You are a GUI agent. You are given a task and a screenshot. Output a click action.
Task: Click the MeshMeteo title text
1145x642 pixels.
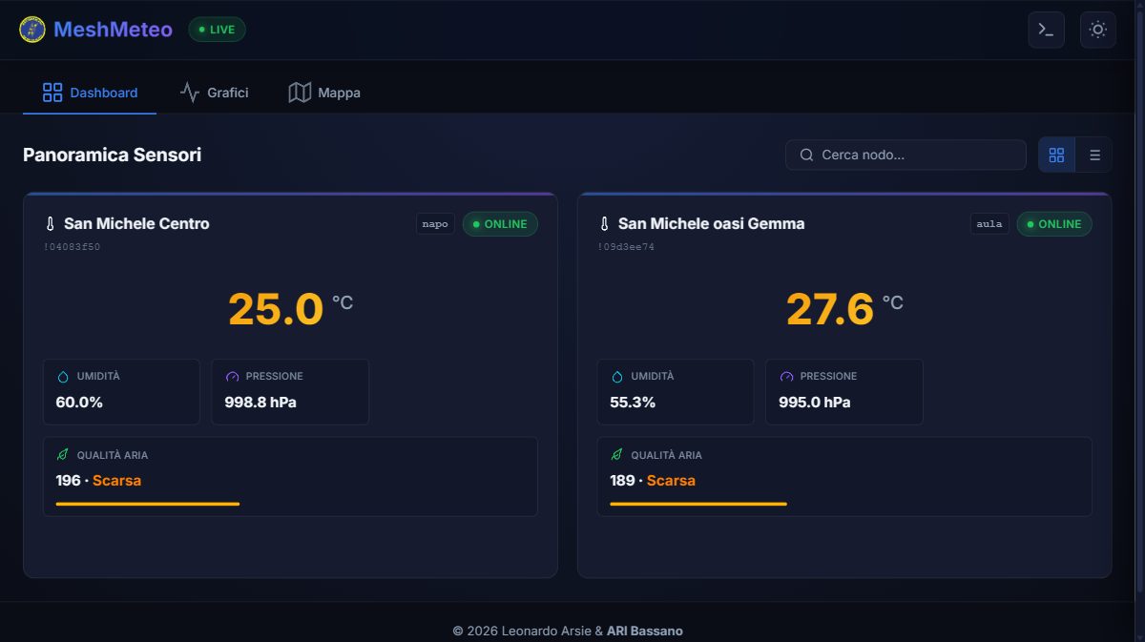point(113,30)
